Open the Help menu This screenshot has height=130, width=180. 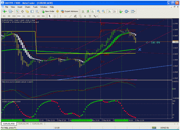click(x=52, y=7)
